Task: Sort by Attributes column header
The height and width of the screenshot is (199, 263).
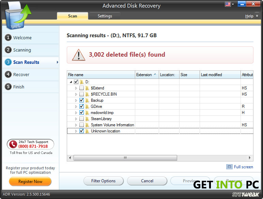Action: 247,75
